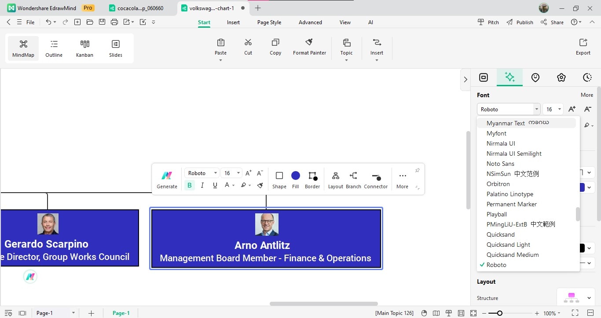
Task: Click the Pitch button
Action: point(488,22)
